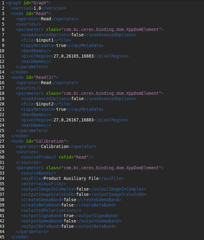Click line number 27 in the gutter
Image resolution: width=204 pixels, height=240 pixels.
(x=3, y=141)
